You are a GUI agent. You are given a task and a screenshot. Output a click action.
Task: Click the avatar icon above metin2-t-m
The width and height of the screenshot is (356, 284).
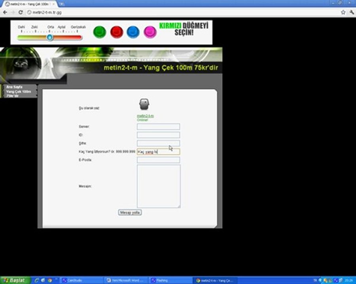(x=144, y=105)
